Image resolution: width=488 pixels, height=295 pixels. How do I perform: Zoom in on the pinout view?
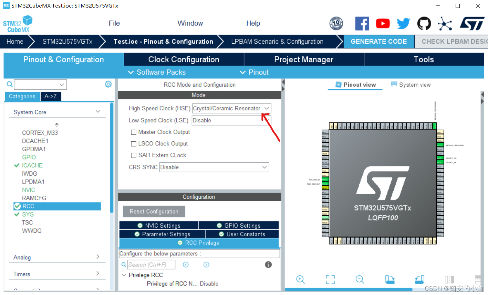300,280
